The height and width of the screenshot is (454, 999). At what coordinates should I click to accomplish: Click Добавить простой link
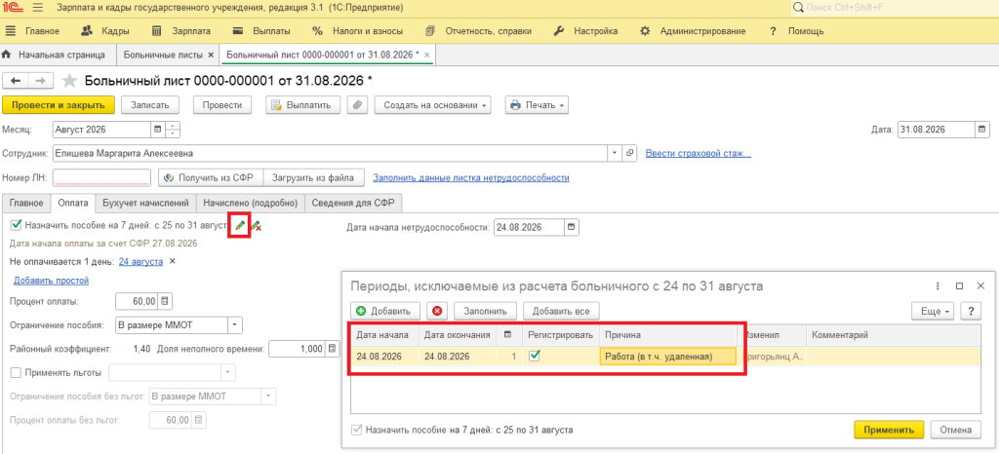coord(51,281)
